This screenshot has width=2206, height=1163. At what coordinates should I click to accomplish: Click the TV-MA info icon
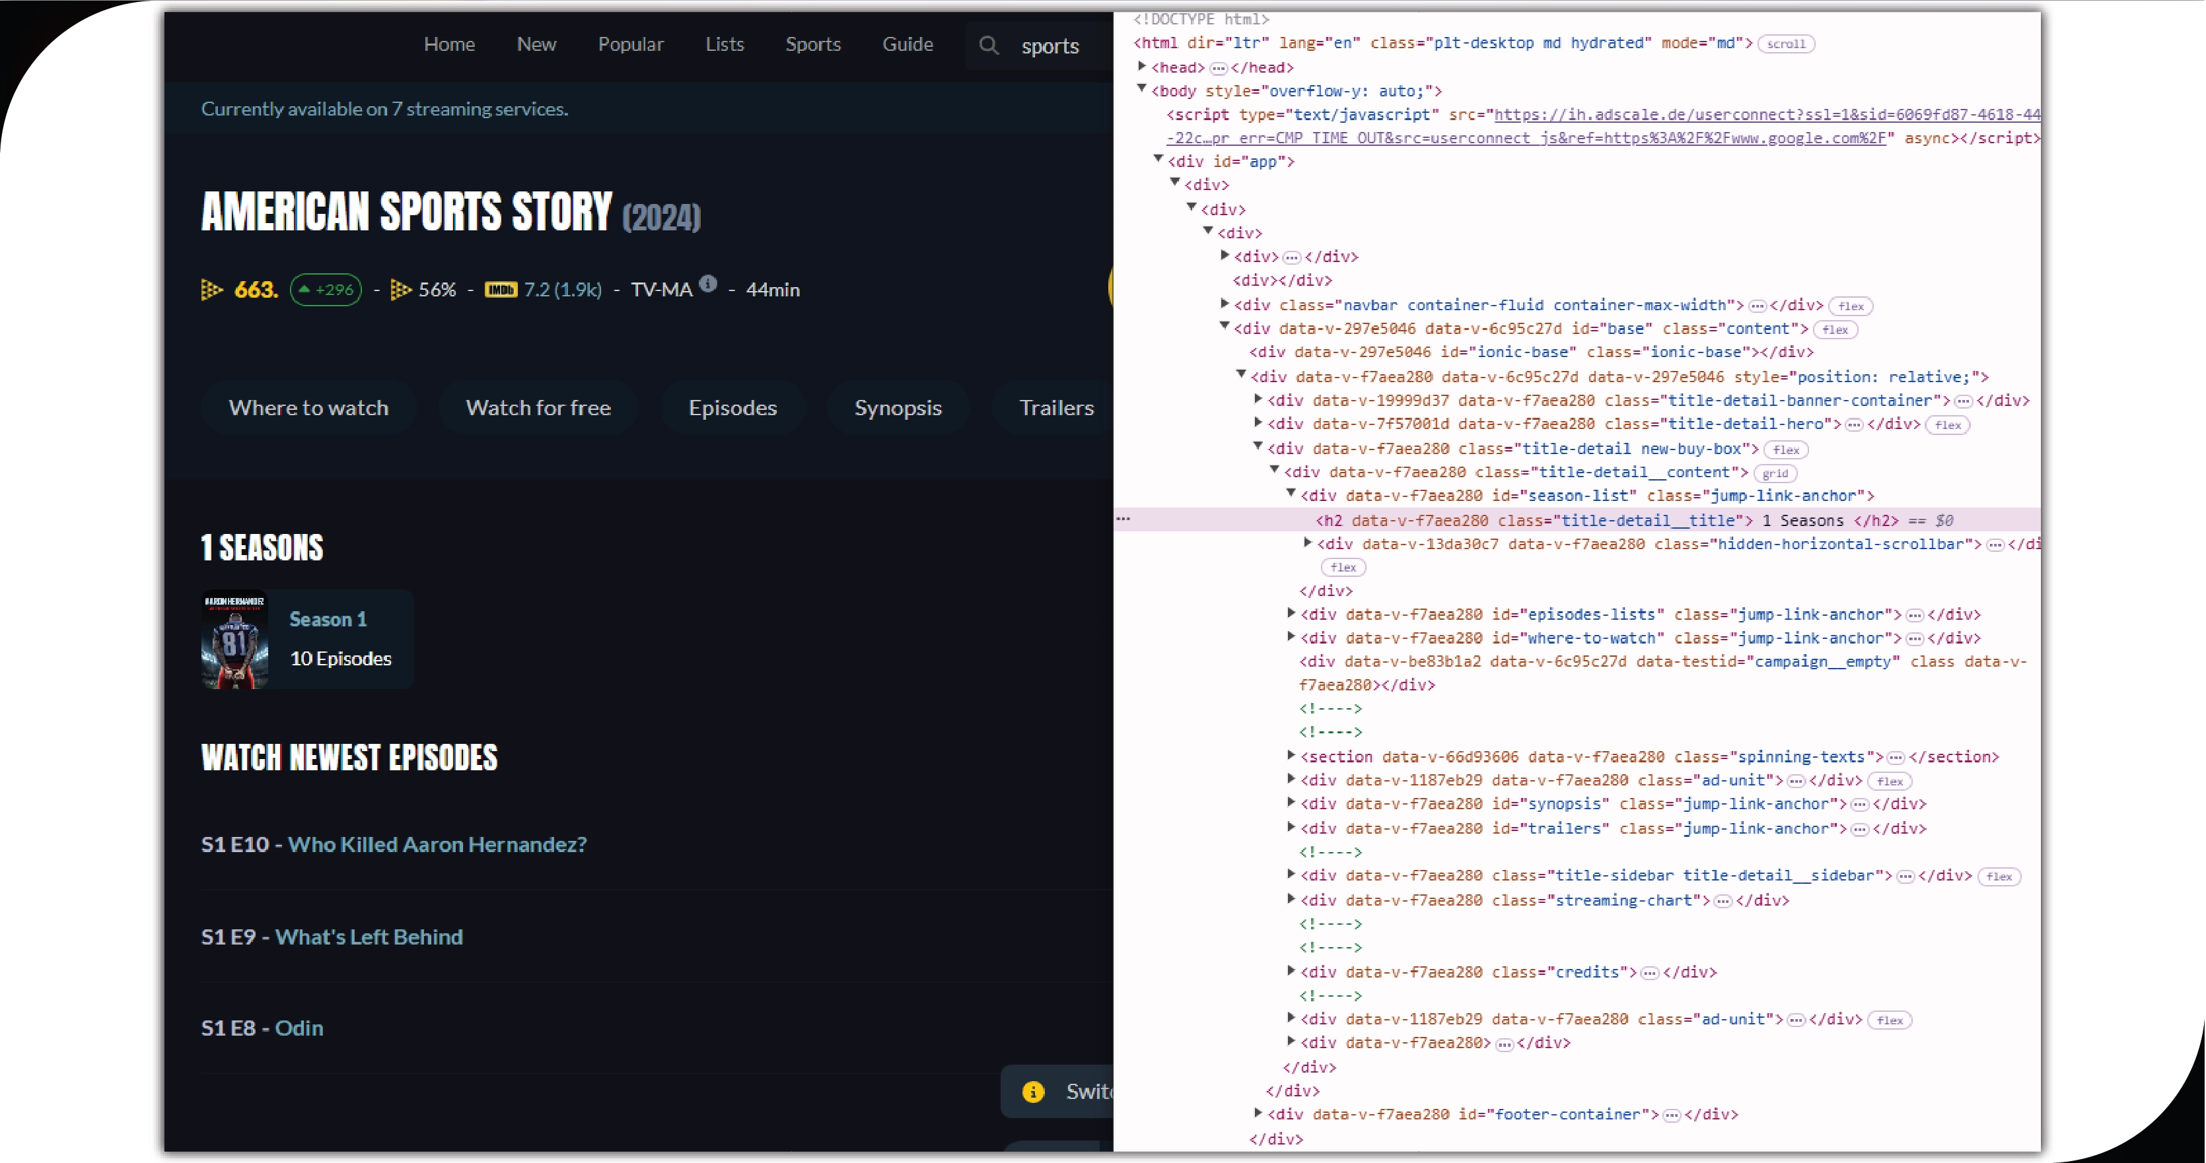pyautogui.click(x=707, y=283)
